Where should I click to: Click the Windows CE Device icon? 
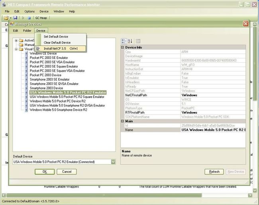coord(26,53)
